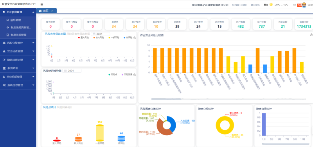Collapse the sidebar with the hamburger icon
The image size is (313, 147).
(42, 4)
